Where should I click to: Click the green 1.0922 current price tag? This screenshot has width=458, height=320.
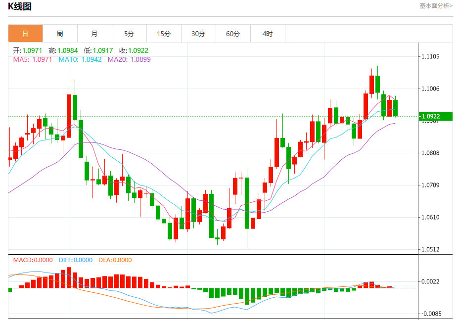coord(436,116)
